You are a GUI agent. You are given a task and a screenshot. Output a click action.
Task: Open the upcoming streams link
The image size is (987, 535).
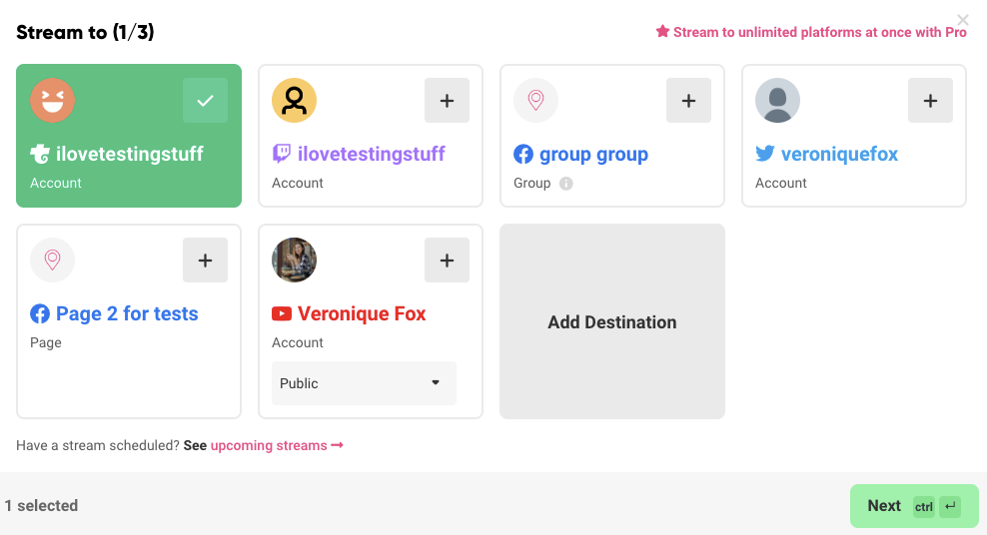[x=277, y=446]
